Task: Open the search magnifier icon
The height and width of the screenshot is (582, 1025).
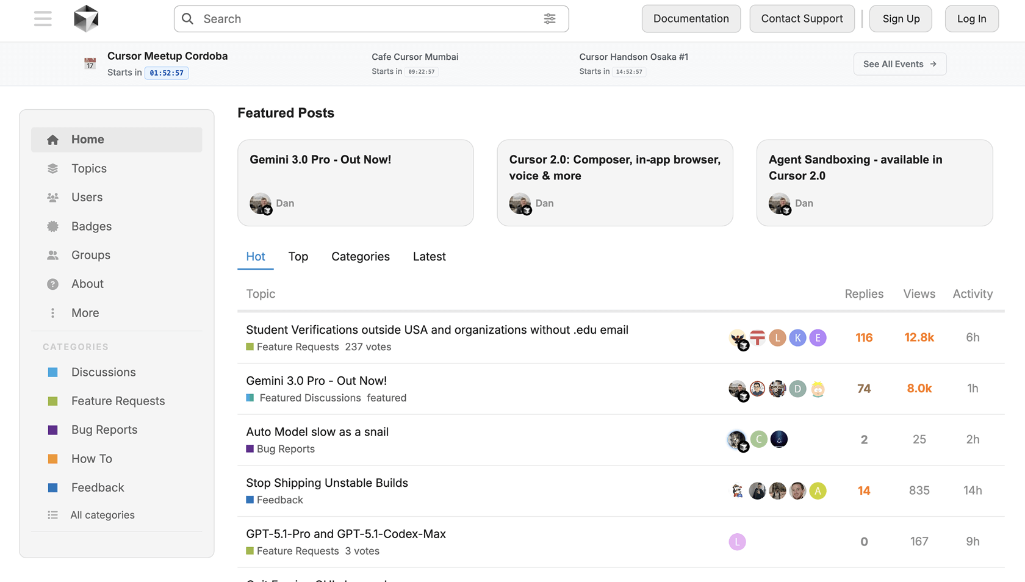Action: click(x=187, y=19)
